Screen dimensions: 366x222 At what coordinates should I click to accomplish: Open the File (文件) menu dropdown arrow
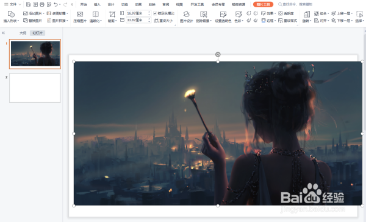coord(20,4)
